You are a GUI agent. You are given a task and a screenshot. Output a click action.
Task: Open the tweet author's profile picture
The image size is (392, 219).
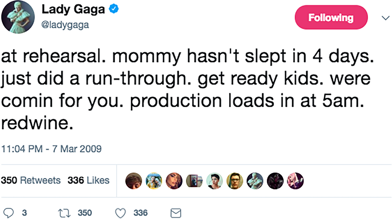tap(18, 17)
